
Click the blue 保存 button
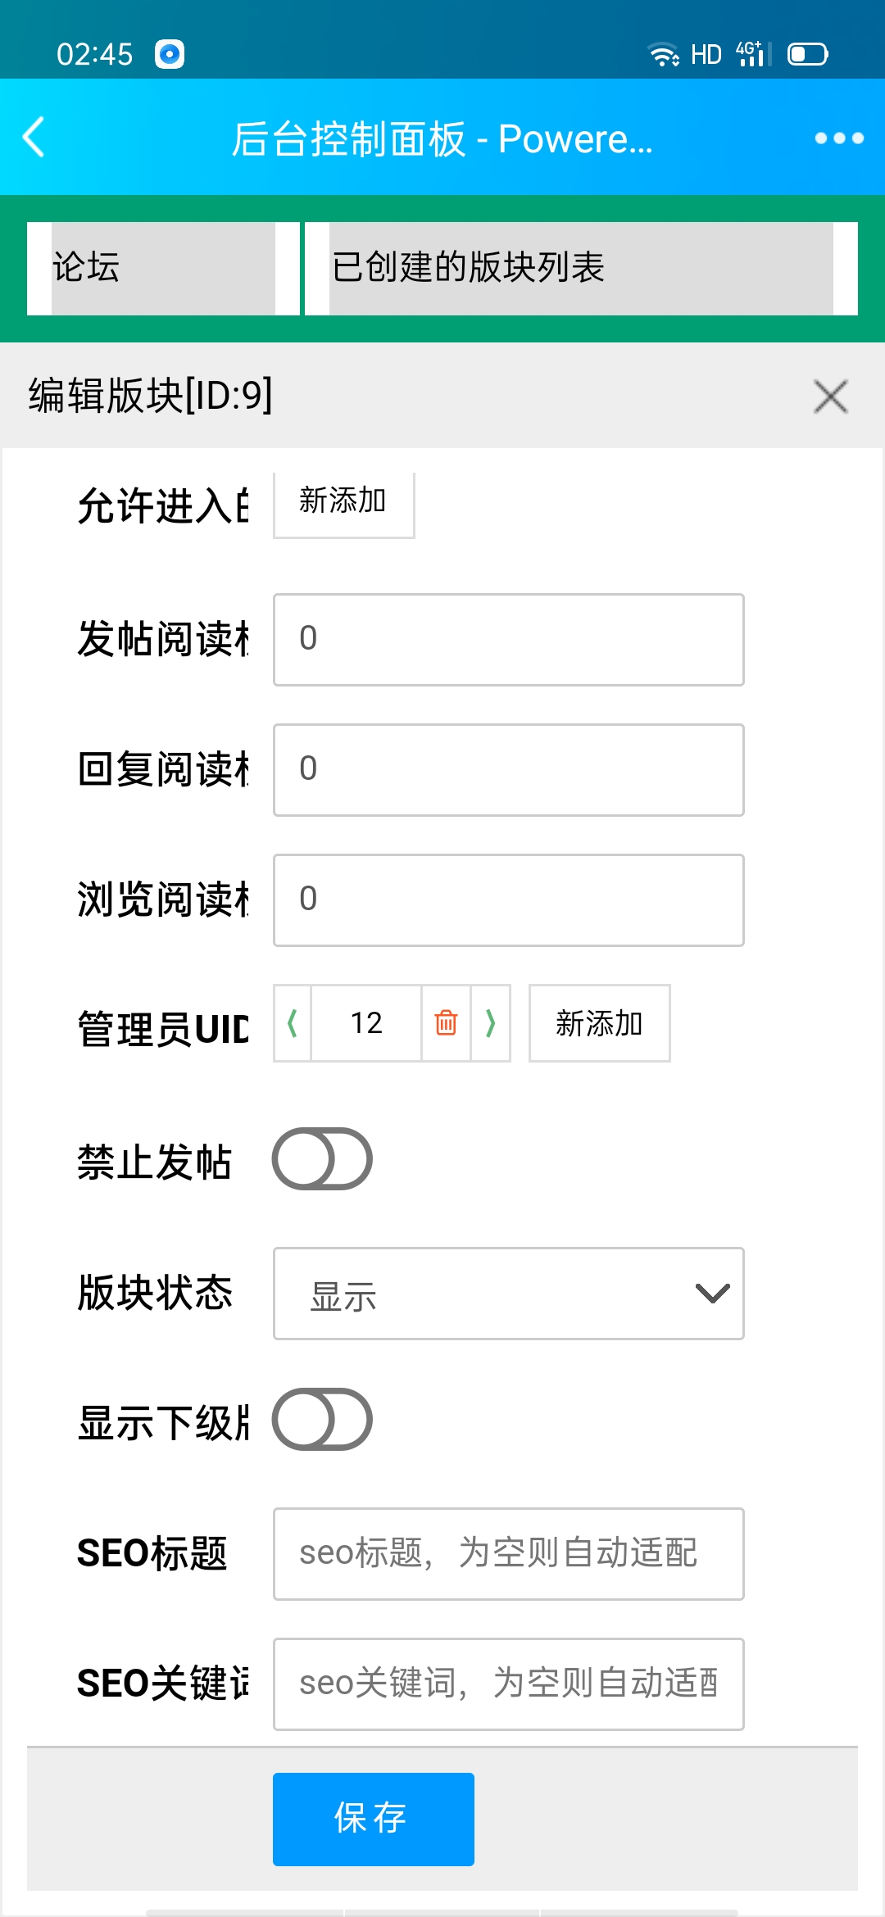(374, 1820)
